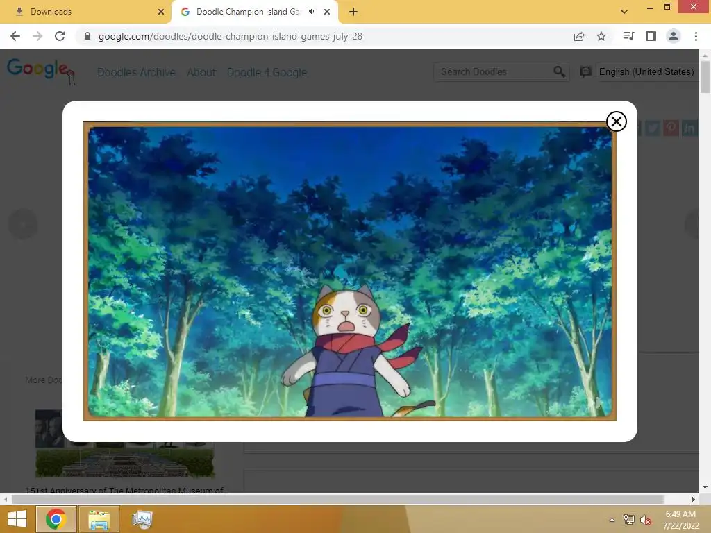Open the Windows Start button
The image size is (711, 533).
tap(17, 519)
